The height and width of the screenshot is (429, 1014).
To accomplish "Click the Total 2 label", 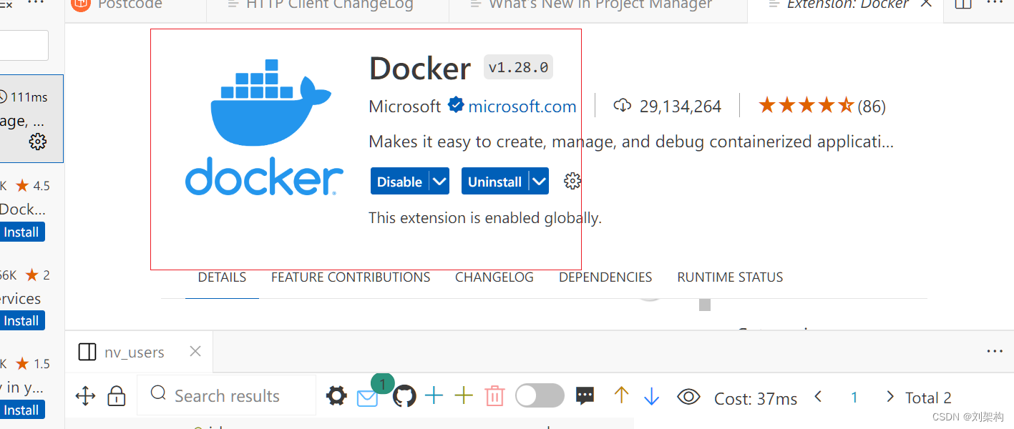I will click(x=928, y=398).
